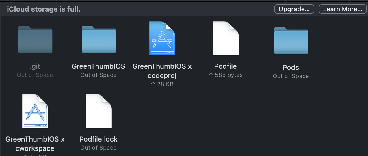Select the Podfile document icon
Image resolution: width=368 pixels, height=156 pixels.
click(x=226, y=38)
